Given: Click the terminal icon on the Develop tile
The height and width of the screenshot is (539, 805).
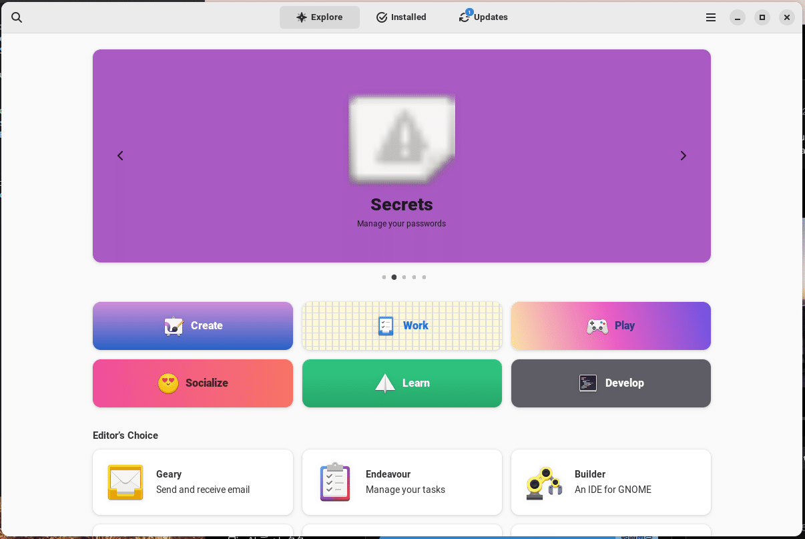Looking at the screenshot, I should (587, 383).
